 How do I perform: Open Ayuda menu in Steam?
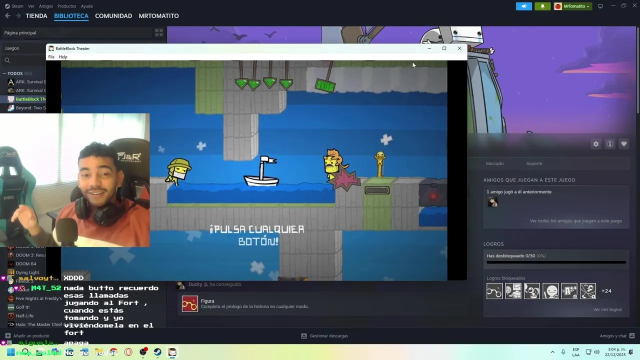(86, 6)
